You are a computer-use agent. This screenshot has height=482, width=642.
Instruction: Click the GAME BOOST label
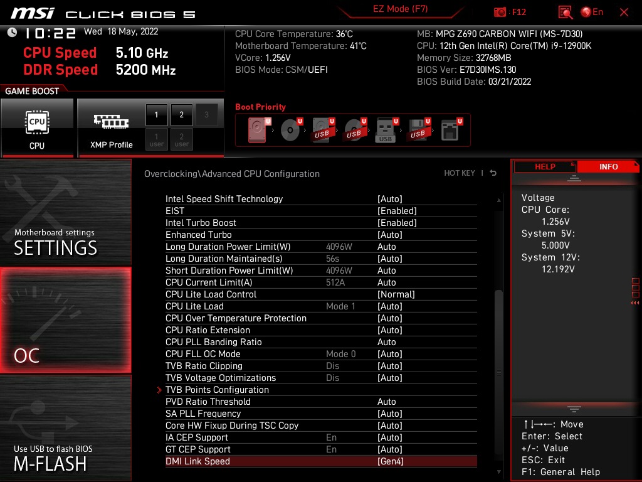[32, 91]
